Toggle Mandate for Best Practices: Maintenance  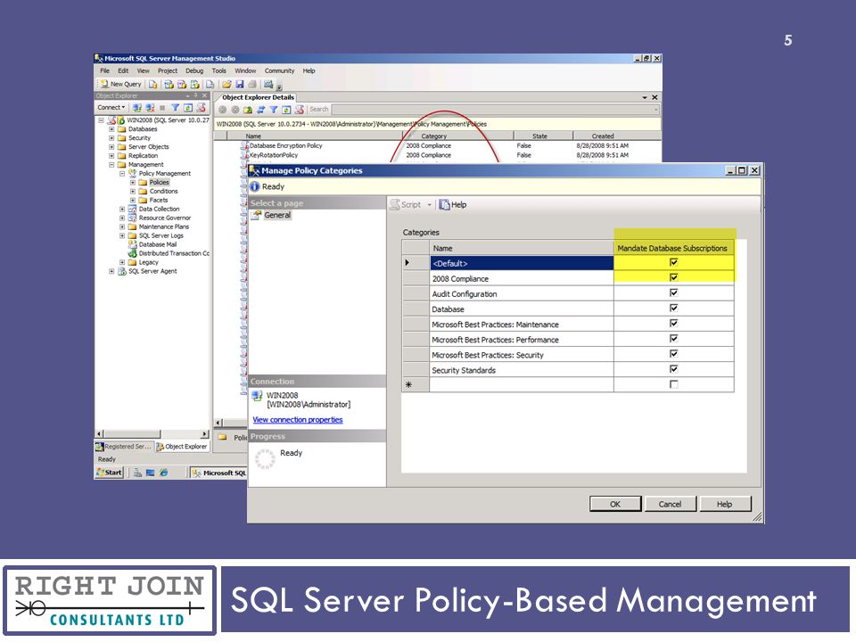point(674,323)
